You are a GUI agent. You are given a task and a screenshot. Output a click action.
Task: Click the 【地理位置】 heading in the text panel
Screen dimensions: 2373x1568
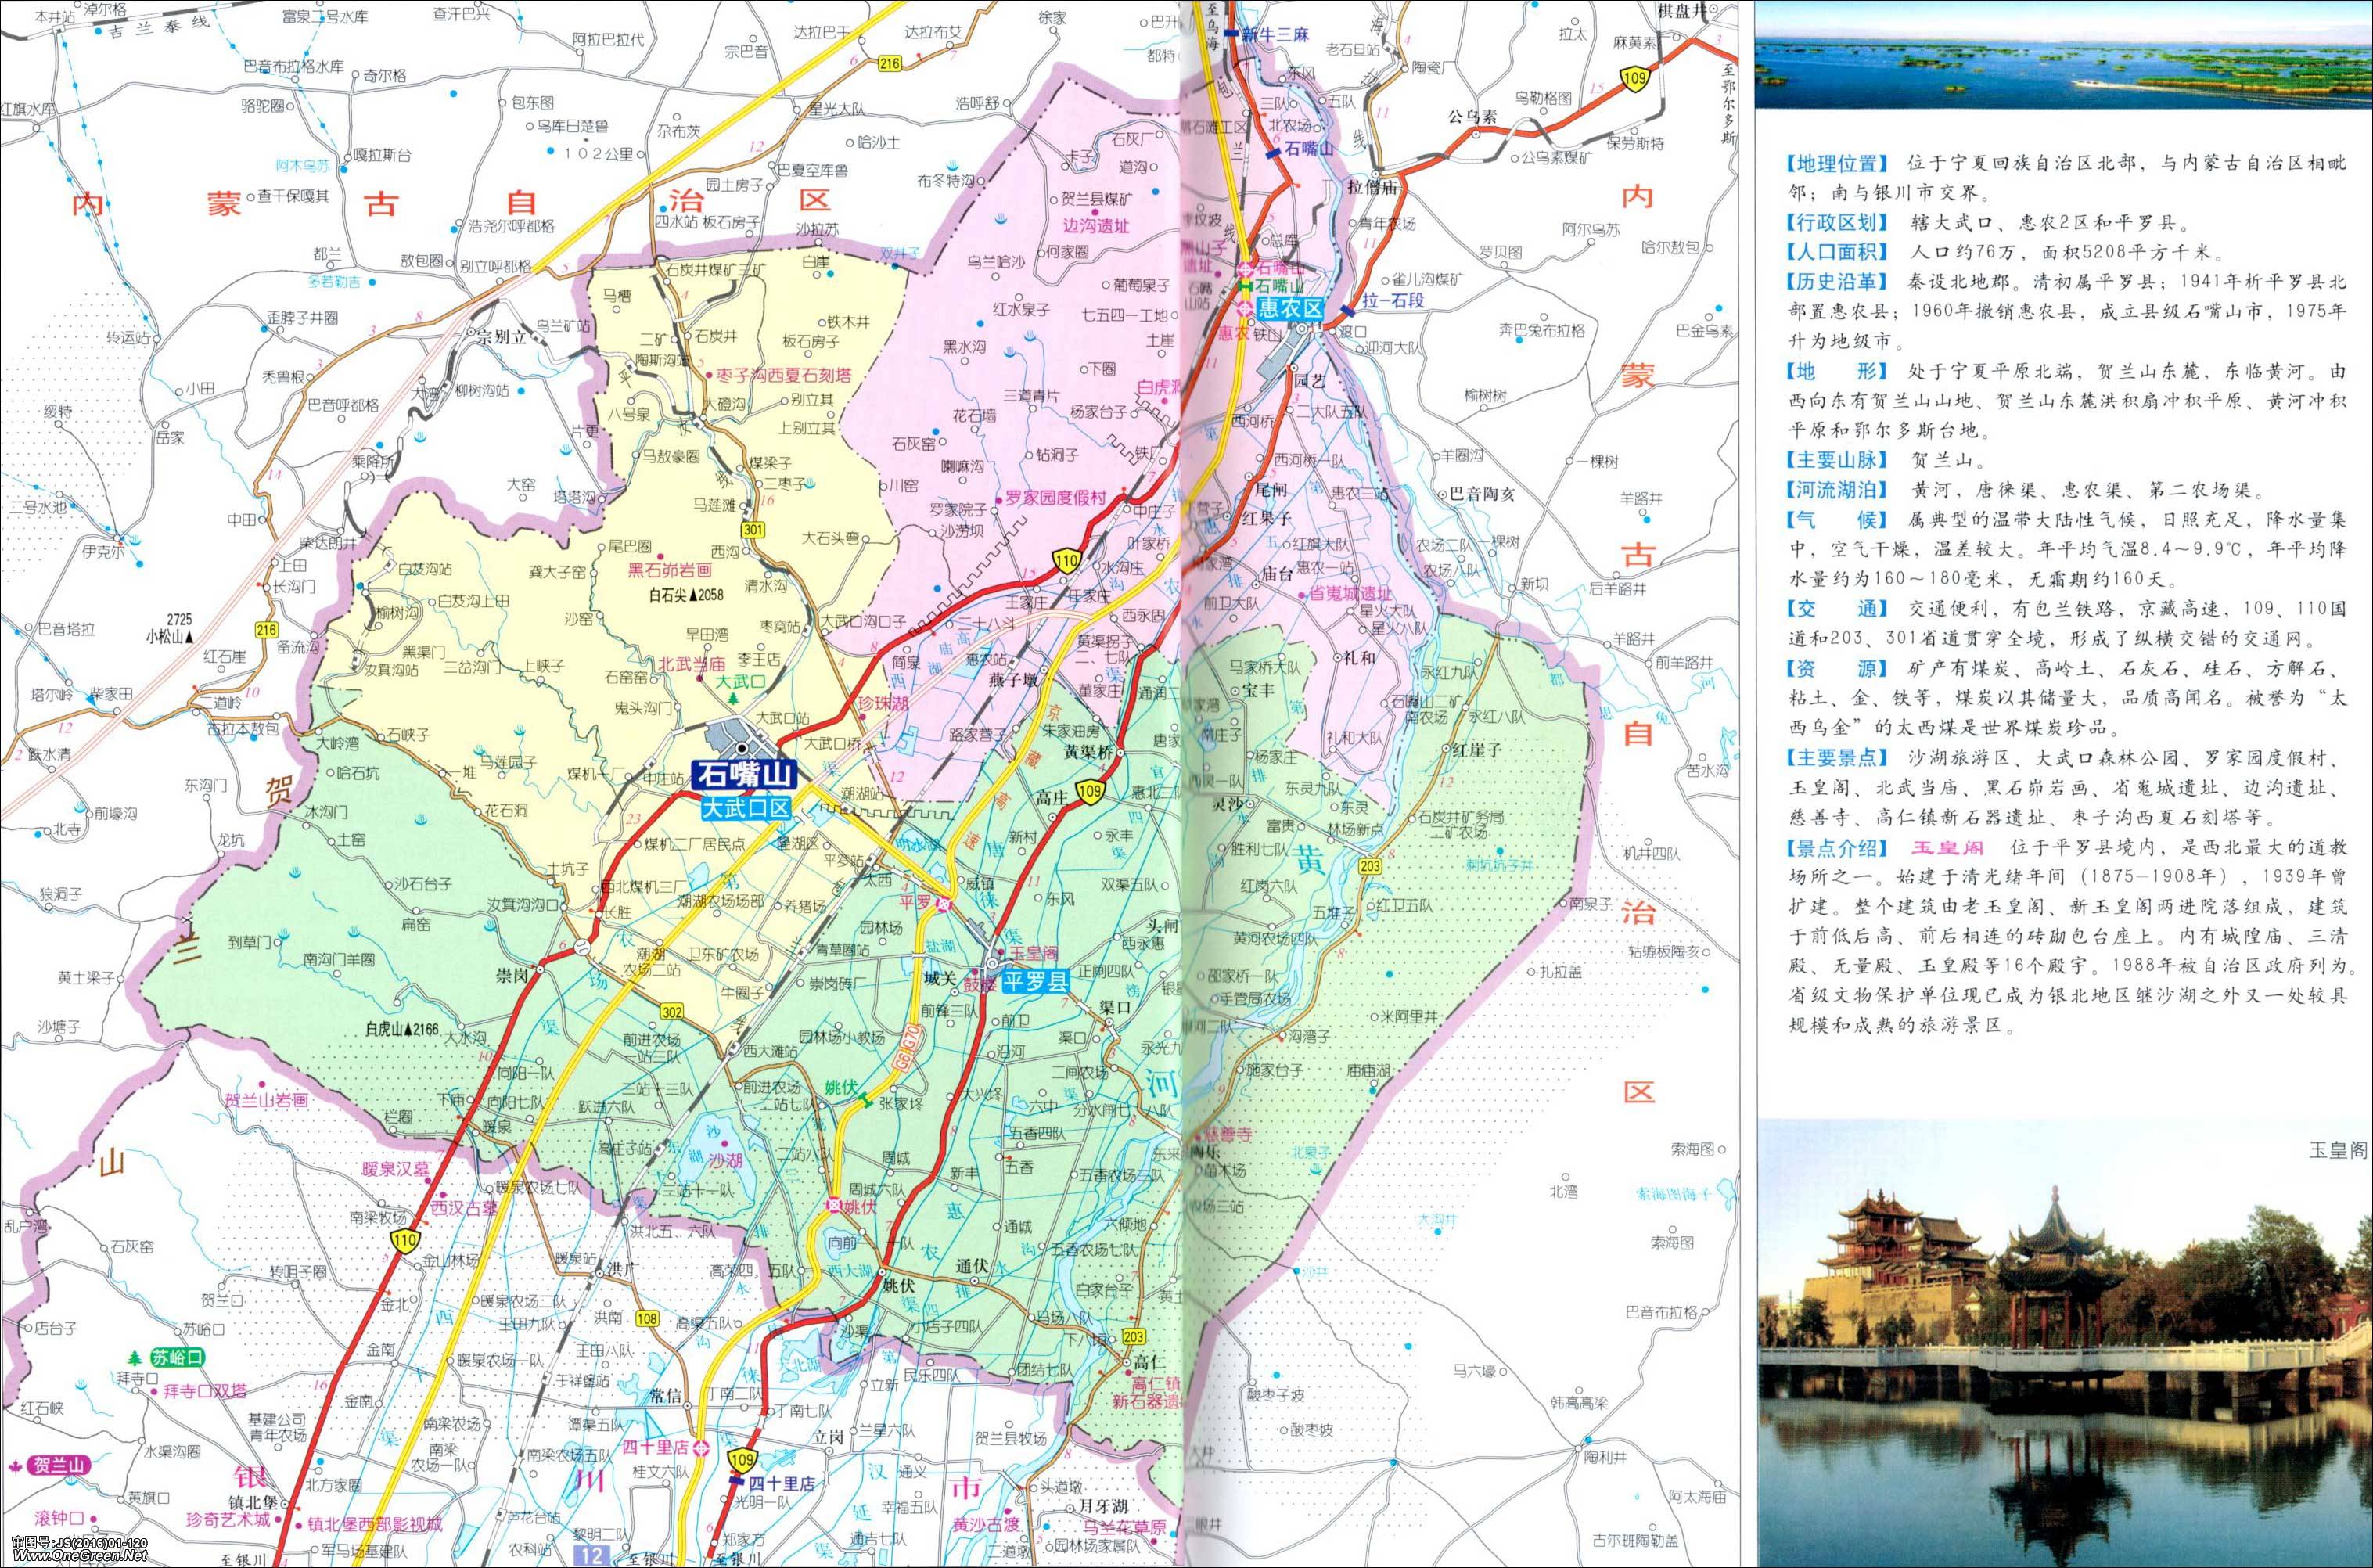[x=1838, y=163]
